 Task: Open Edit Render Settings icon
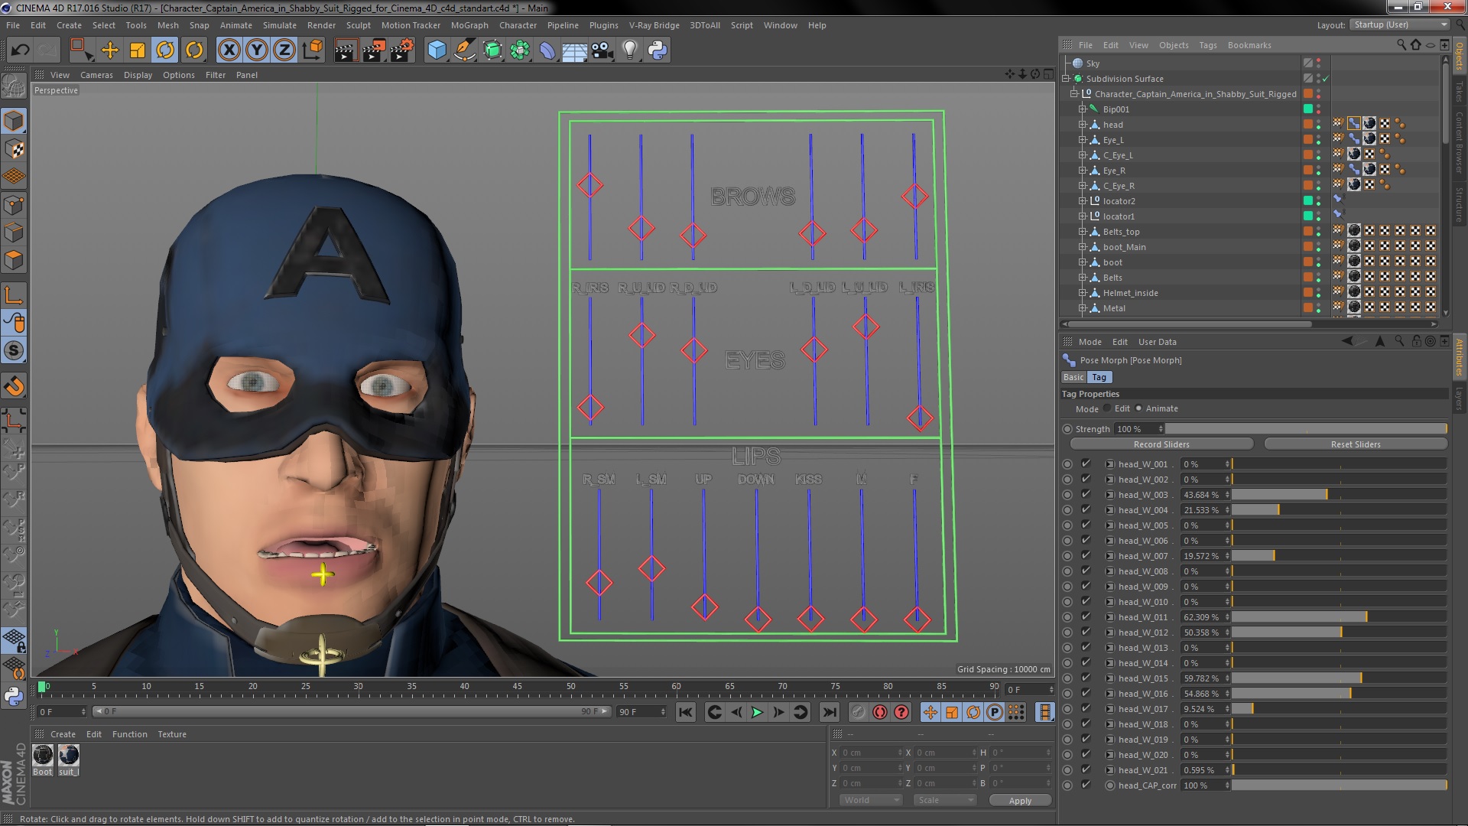[402, 50]
